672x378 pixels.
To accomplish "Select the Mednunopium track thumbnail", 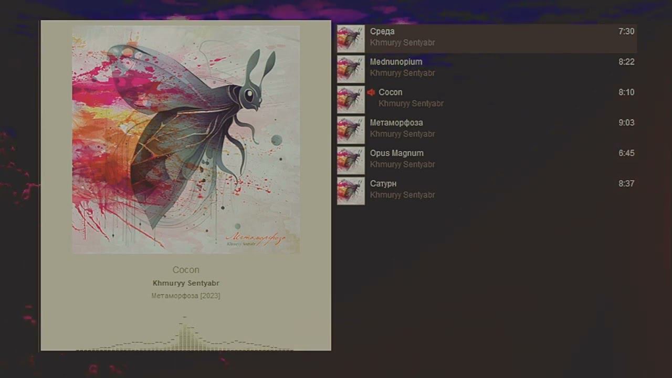I will pyautogui.click(x=351, y=69).
